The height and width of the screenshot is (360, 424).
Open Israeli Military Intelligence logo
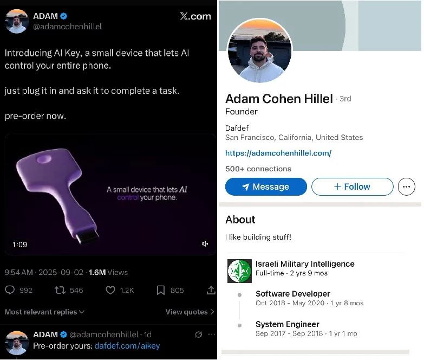239,271
